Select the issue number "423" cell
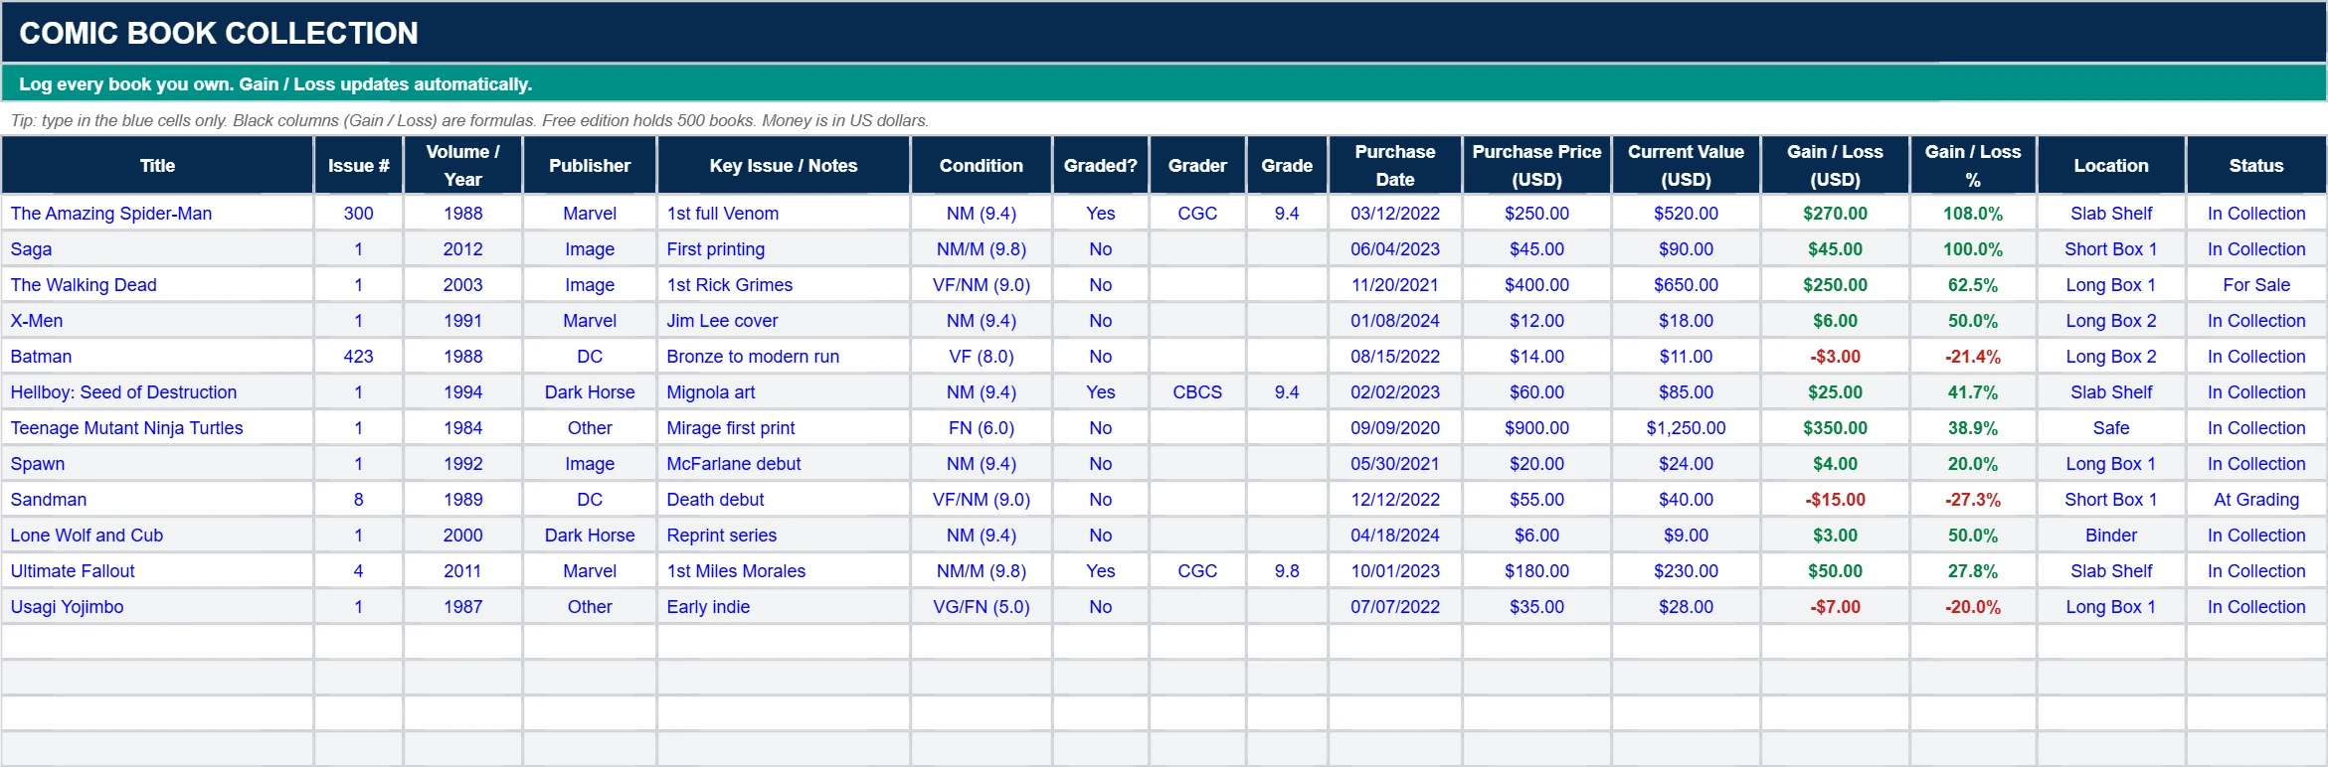Image resolution: width=2328 pixels, height=767 pixels. [359, 357]
